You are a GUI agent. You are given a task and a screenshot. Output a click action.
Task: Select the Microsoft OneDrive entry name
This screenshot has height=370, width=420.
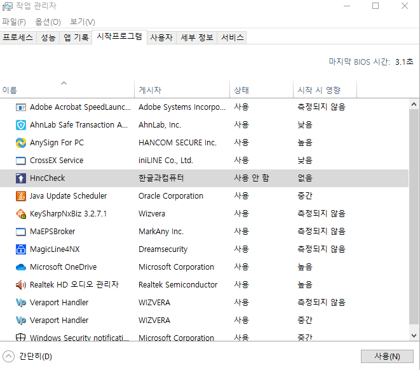click(63, 267)
